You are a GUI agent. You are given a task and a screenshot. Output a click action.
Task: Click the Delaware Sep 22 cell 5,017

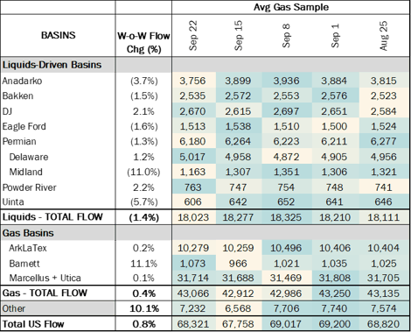[194, 157]
